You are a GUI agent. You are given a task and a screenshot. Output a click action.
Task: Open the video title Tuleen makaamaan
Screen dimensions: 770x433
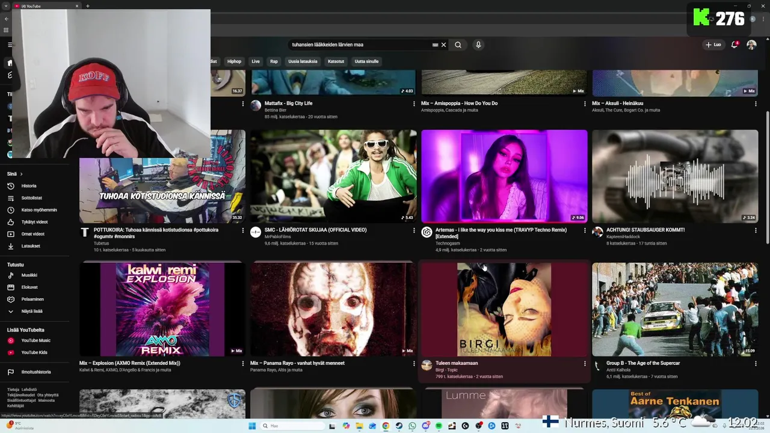[457, 363]
